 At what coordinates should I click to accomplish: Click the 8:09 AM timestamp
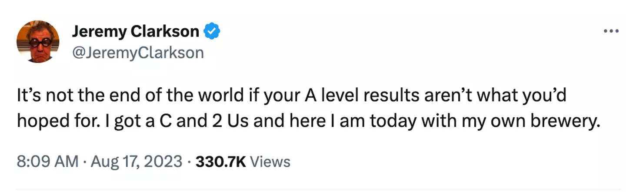pyautogui.click(x=48, y=162)
